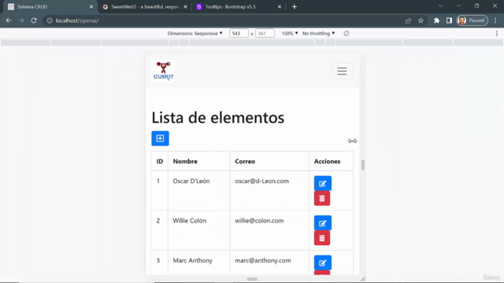504x283 pixels.
Task: Click the viewport width field 543
Action: [x=239, y=33]
